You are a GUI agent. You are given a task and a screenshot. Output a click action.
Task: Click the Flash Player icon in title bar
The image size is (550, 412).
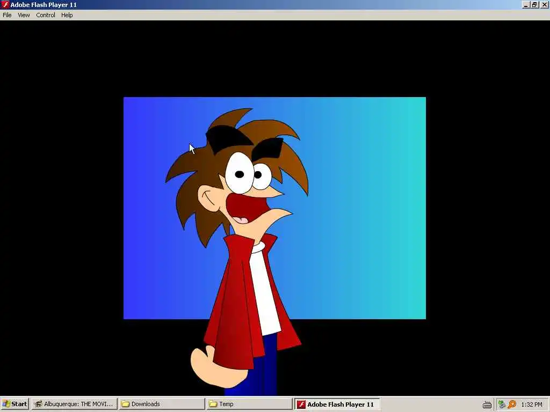point(5,4)
